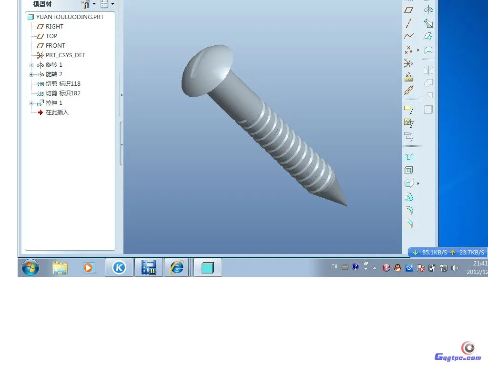Viewport: 488px width, 366px height.
Task: Activate the hole feature tool
Action: (x=408, y=157)
